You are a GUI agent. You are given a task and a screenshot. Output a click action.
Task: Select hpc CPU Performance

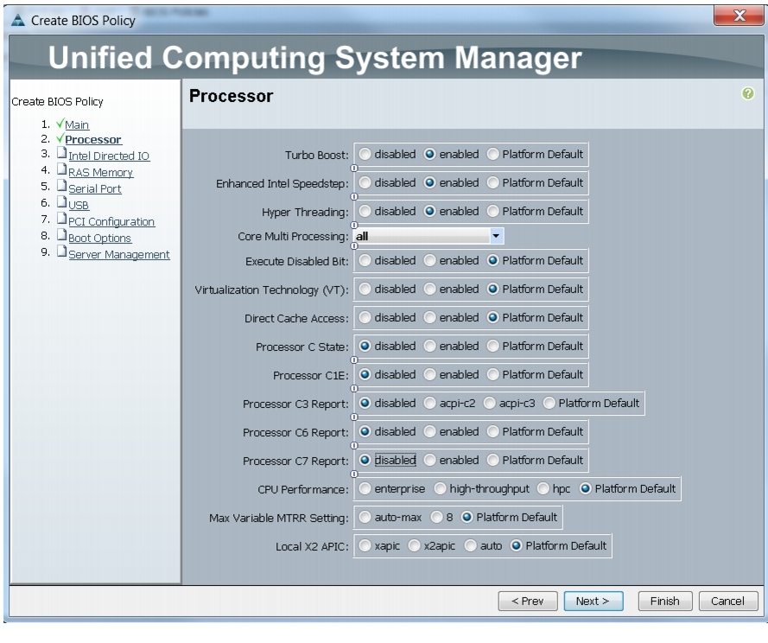tap(543, 488)
